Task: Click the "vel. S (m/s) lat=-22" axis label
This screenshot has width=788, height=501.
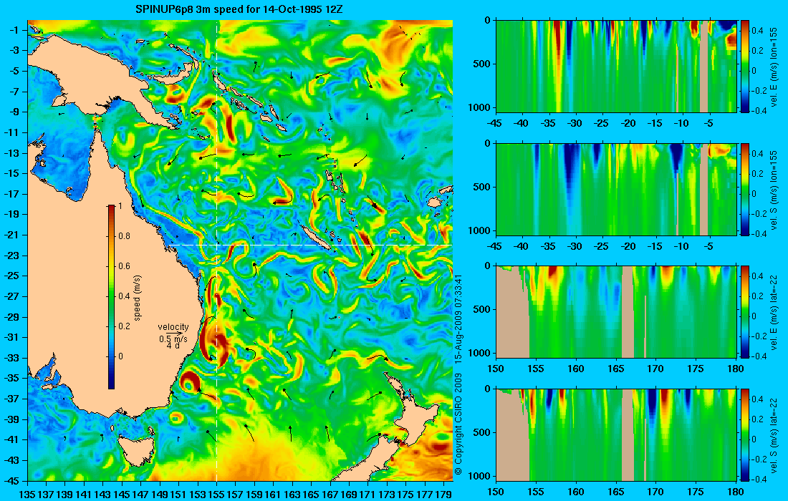Action: pyautogui.click(x=774, y=435)
